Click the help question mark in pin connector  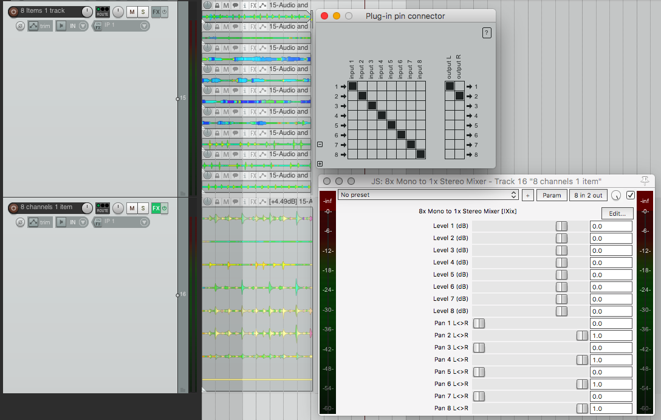click(x=487, y=33)
